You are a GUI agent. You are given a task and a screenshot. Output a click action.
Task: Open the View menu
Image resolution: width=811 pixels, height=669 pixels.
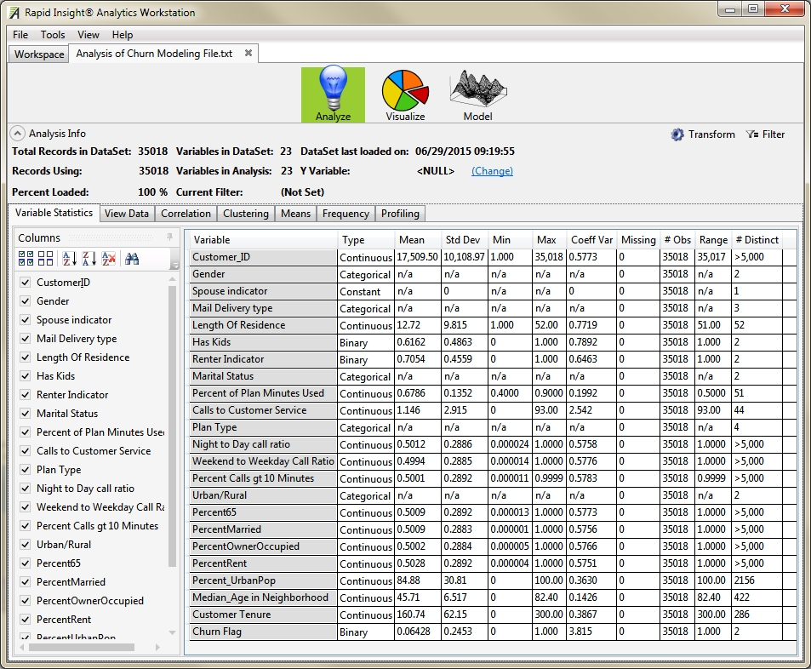[x=89, y=35]
